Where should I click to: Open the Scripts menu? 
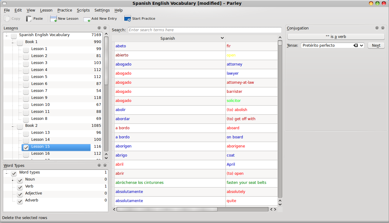click(x=83, y=10)
